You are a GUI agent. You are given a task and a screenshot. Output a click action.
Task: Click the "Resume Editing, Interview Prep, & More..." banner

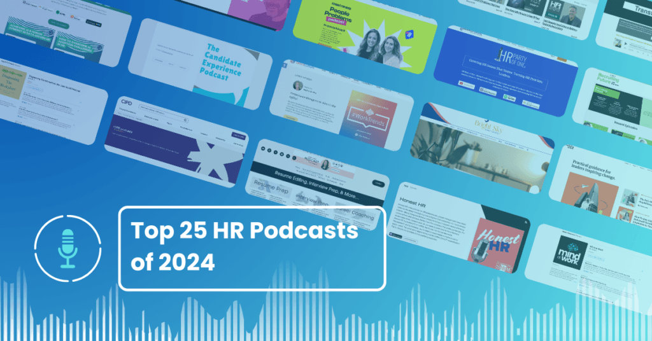(x=320, y=185)
